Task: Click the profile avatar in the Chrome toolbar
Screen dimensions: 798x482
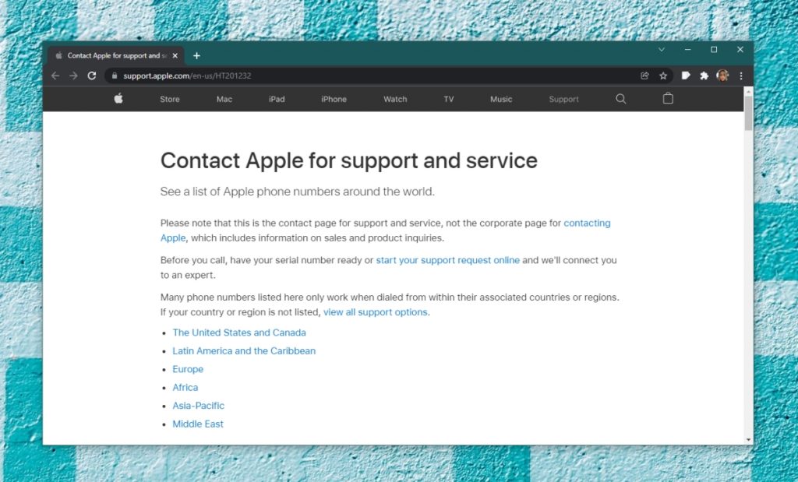Action: click(x=722, y=76)
